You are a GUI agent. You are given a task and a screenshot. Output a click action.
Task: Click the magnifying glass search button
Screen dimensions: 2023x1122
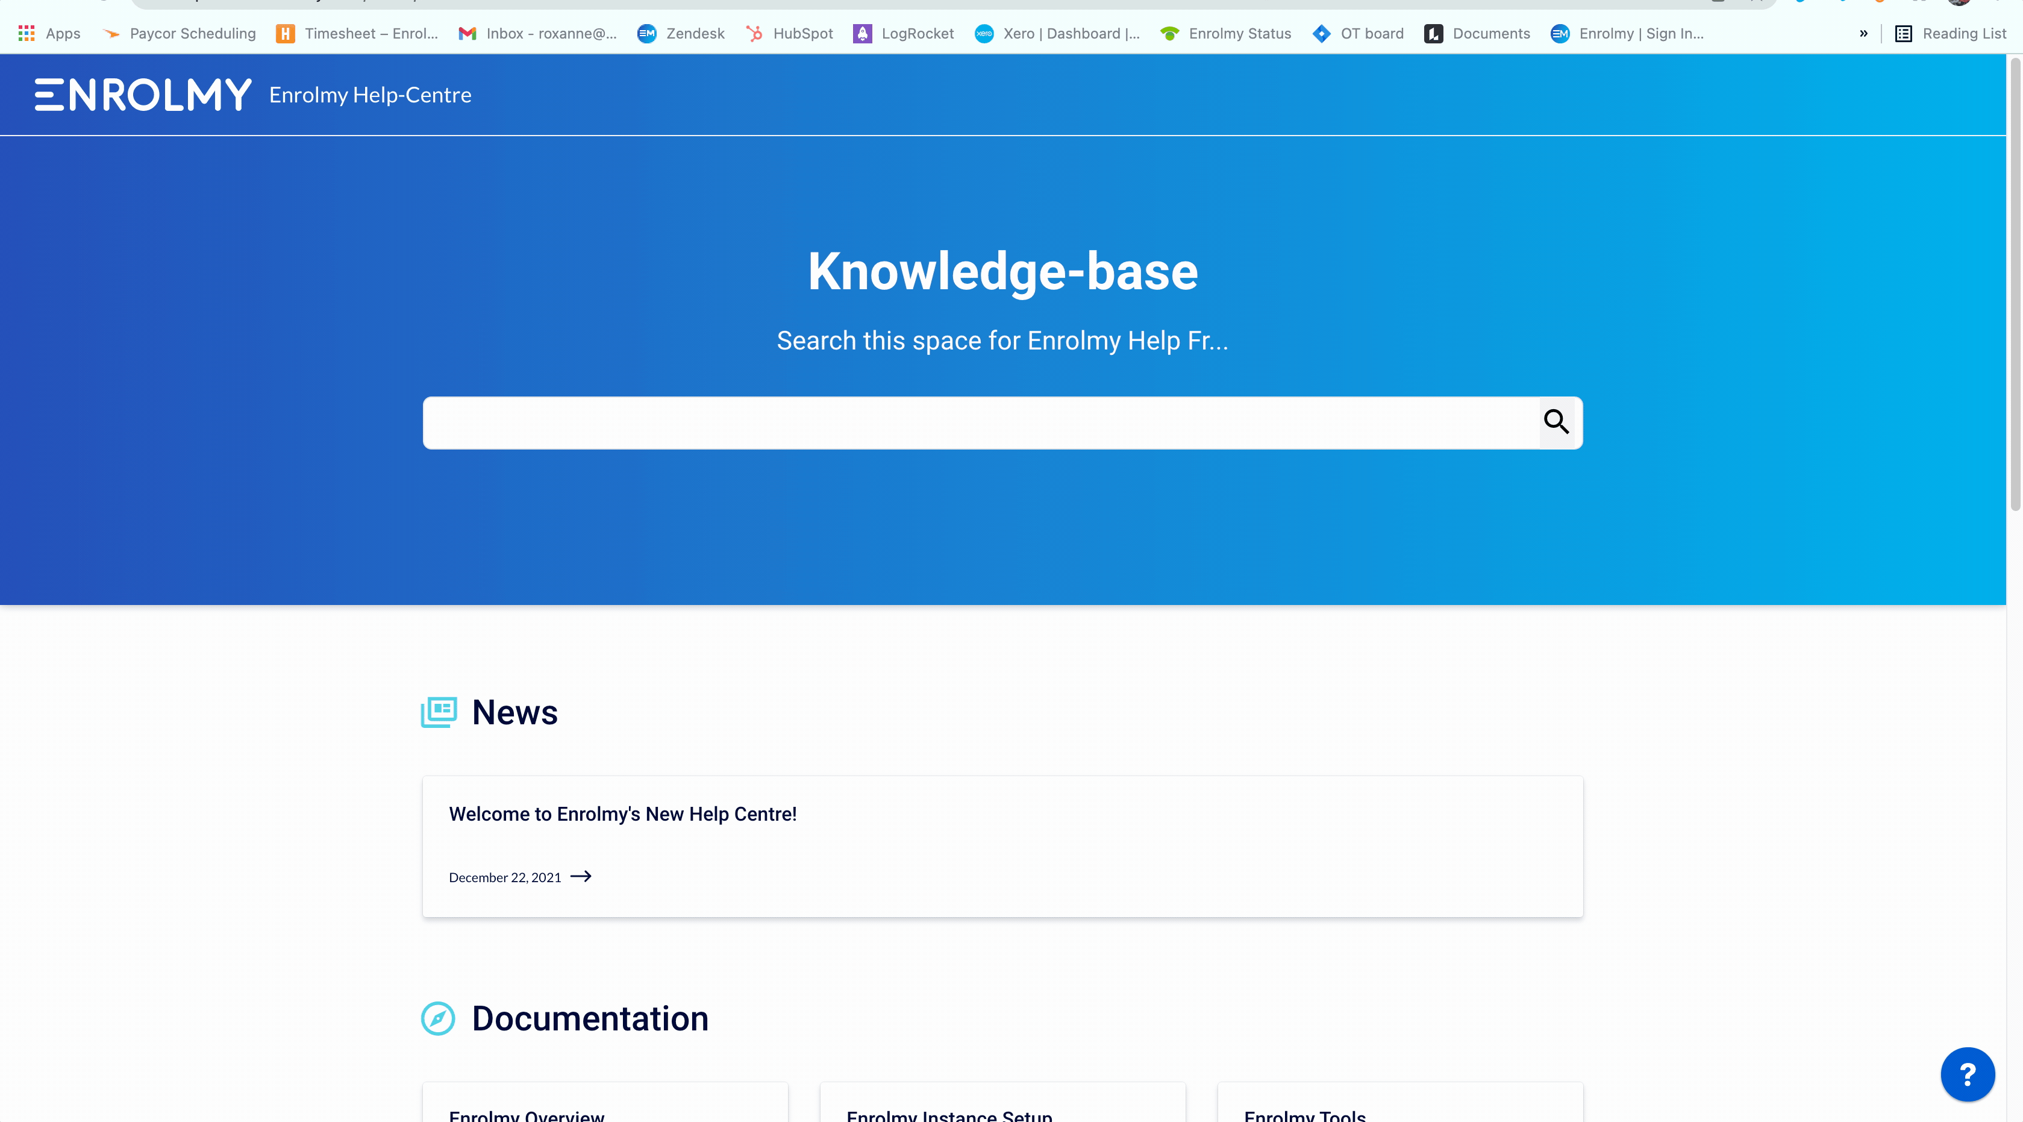pyautogui.click(x=1557, y=422)
